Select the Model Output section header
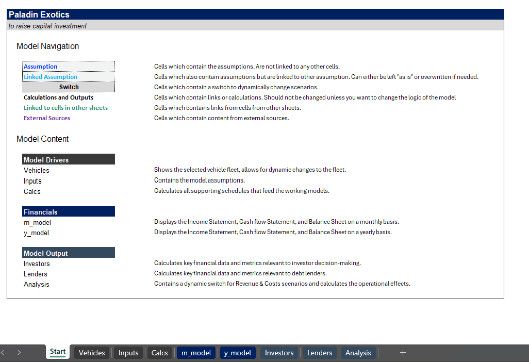Image resolution: width=529 pixels, height=362 pixels. pyautogui.click(x=69, y=253)
